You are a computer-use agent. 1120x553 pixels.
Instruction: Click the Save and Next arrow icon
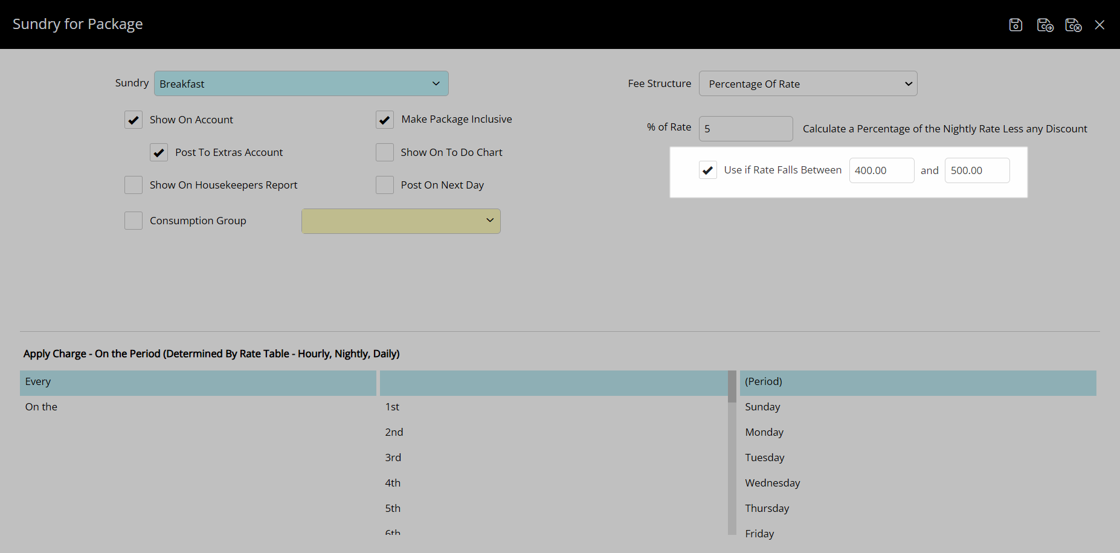pos(1044,25)
